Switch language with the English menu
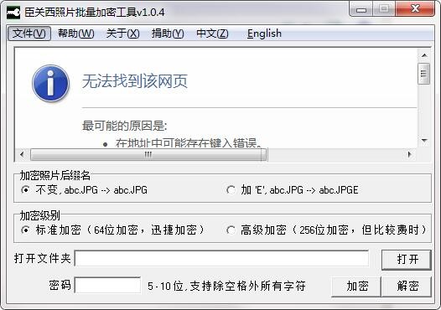Viewport: 441px width, 310px height. click(x=264, y=34)
